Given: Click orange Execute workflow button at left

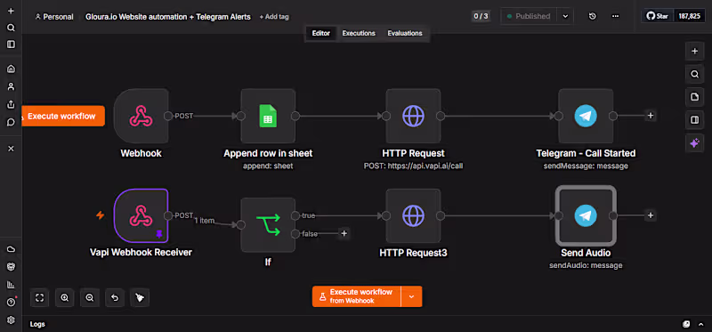Looking at the screenshot, I should [63, 117].
